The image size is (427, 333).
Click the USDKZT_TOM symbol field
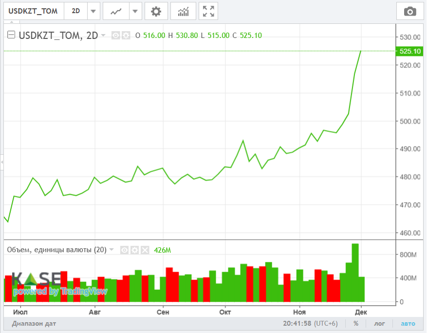click(x=33, y=11)
